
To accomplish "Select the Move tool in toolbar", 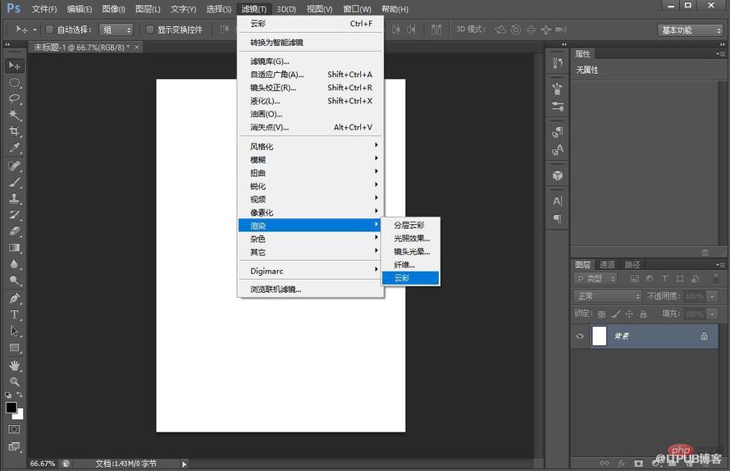I will tap(15, 66).
